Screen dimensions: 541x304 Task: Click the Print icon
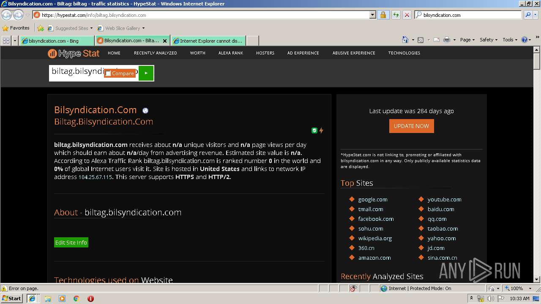tap(447, 40)
